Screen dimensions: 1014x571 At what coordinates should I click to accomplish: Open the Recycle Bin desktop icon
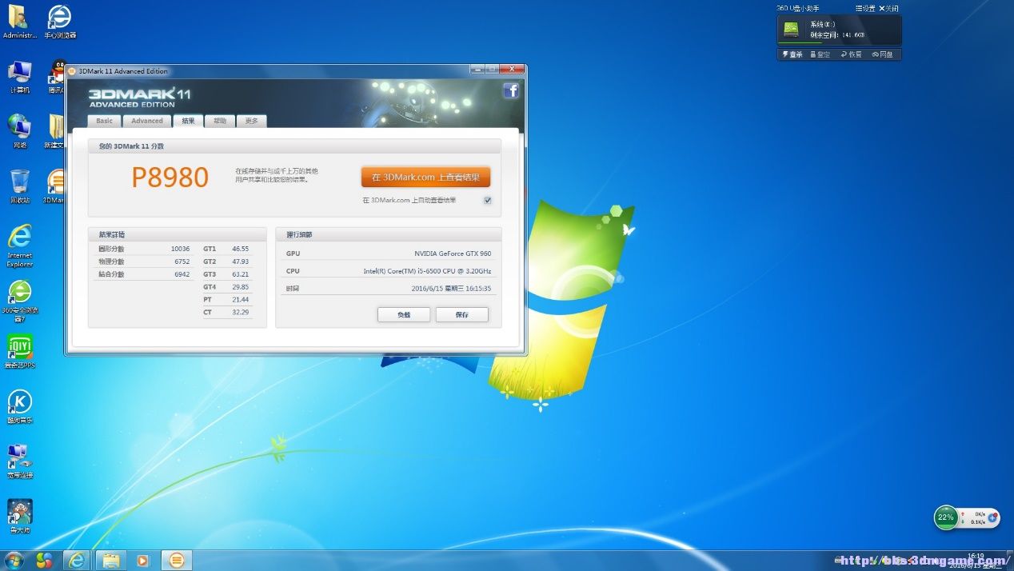pyautogui.click(x=20, y=186)
